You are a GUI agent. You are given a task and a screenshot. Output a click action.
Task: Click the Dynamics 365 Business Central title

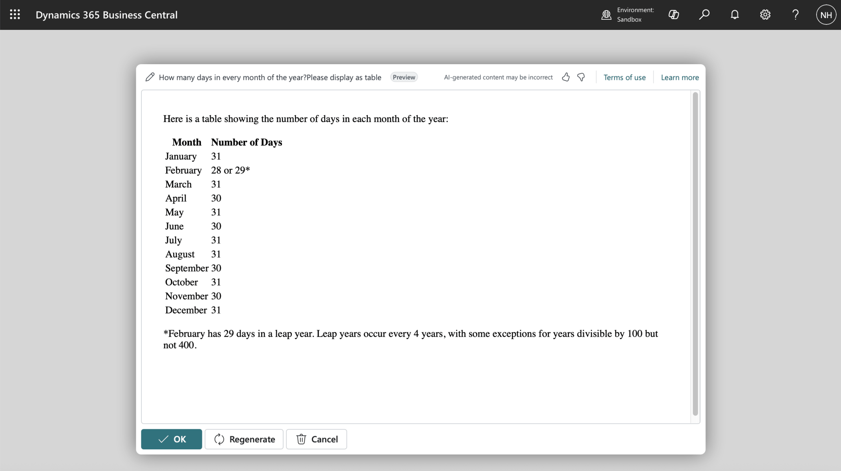[106, 15]
